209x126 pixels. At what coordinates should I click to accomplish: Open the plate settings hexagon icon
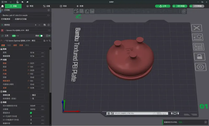[200, 67]
